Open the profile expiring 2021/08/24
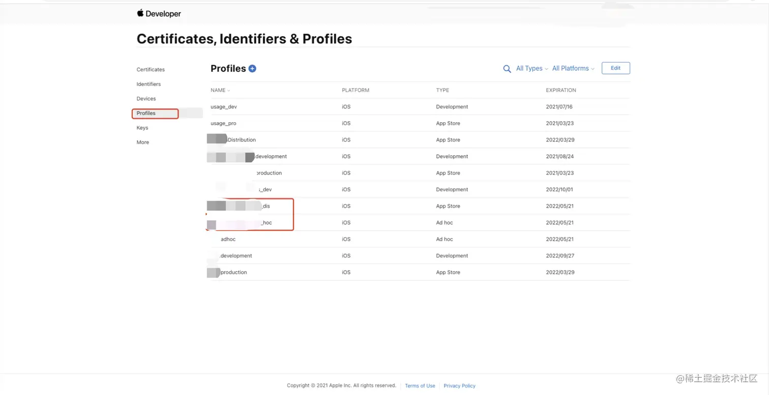This screenshot has width=769, height=395. pos(420,156)
